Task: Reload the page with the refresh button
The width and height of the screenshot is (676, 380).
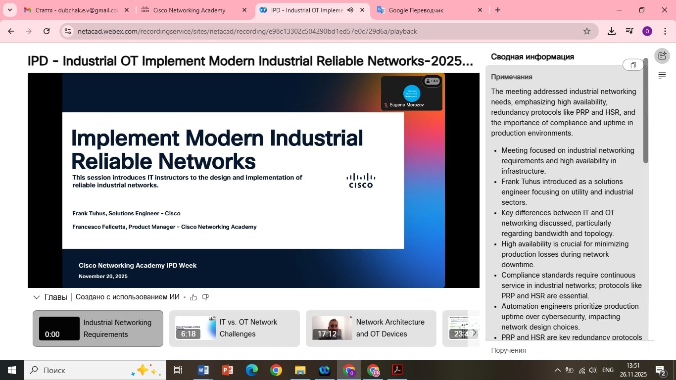Action: click(47, 31)
